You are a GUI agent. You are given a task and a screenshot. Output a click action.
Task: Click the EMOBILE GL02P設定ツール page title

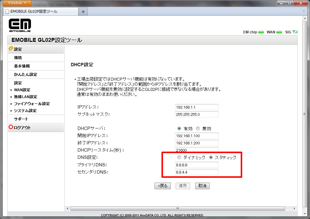tap(47, 40)
